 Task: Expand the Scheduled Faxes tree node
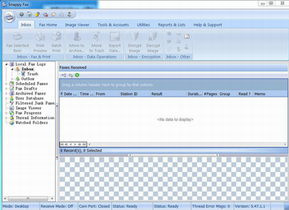tap(7, 84)
